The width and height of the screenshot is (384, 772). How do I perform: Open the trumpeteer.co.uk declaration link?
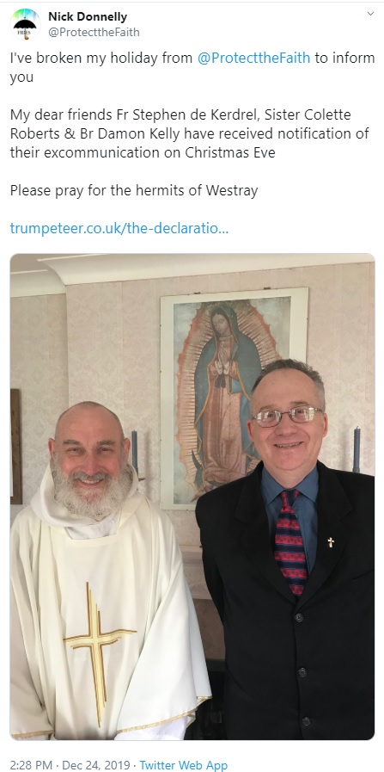pyautogui.click(x=119, y=228)
